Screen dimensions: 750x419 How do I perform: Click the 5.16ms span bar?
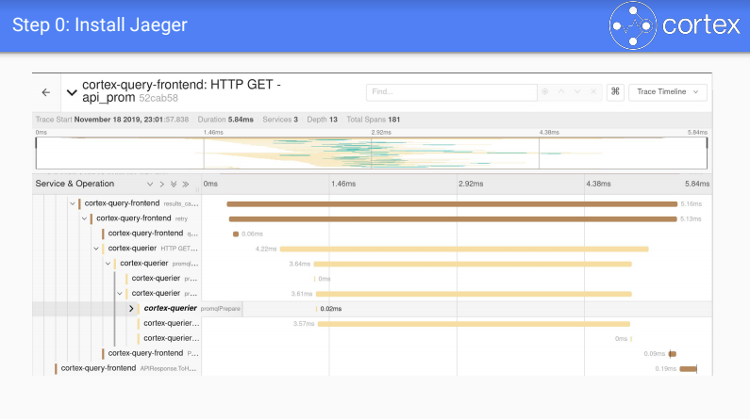pyautogui.click(x=452, y=204)
